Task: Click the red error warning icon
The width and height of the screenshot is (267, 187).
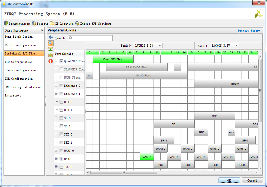Action: [x=51, y=61]
